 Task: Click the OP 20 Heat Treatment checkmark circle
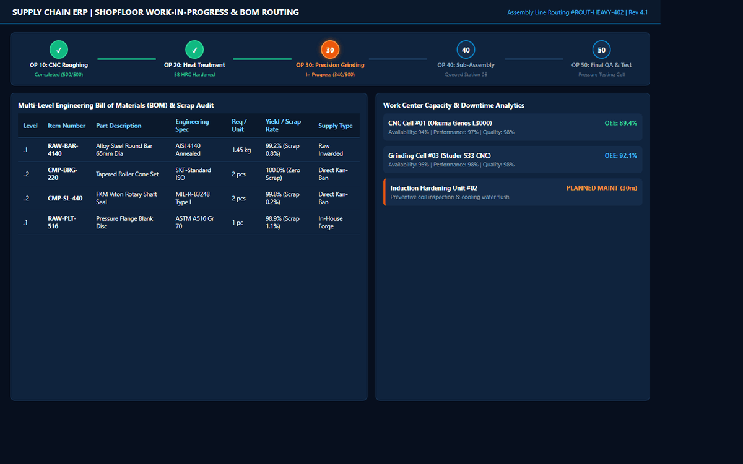point(194,49)
